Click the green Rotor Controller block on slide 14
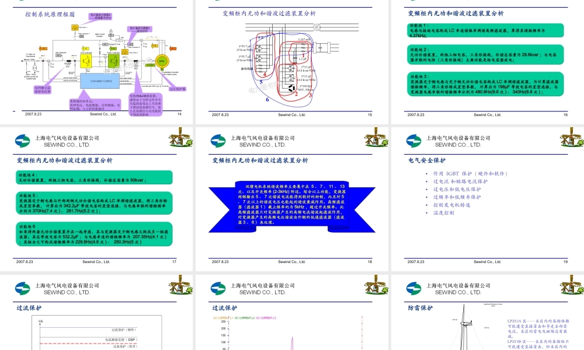Screen dimensions: 584x350 click(x=113, y=61)
